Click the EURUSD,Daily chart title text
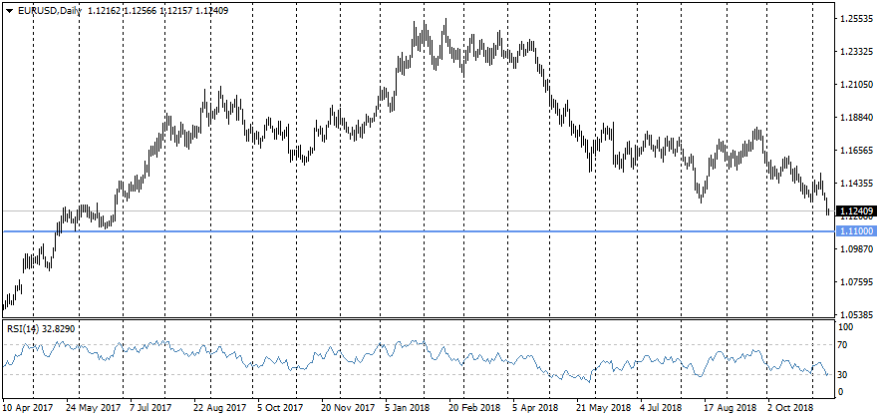The height and width of the screenshot is (419, 877). coord(50,10)
